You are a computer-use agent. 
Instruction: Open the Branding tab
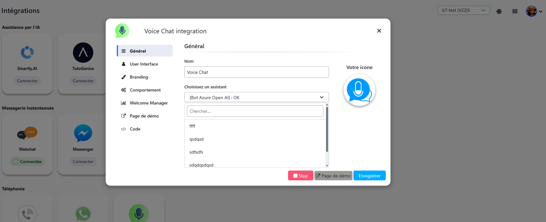(x=145, y=77)
